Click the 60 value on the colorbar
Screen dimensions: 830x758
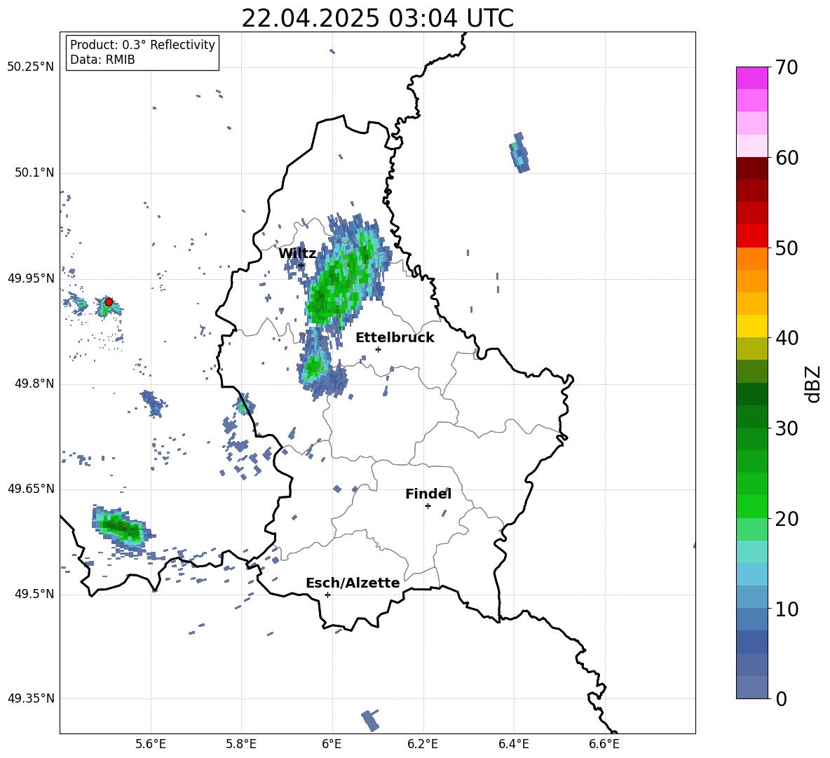tap(787, 158)
